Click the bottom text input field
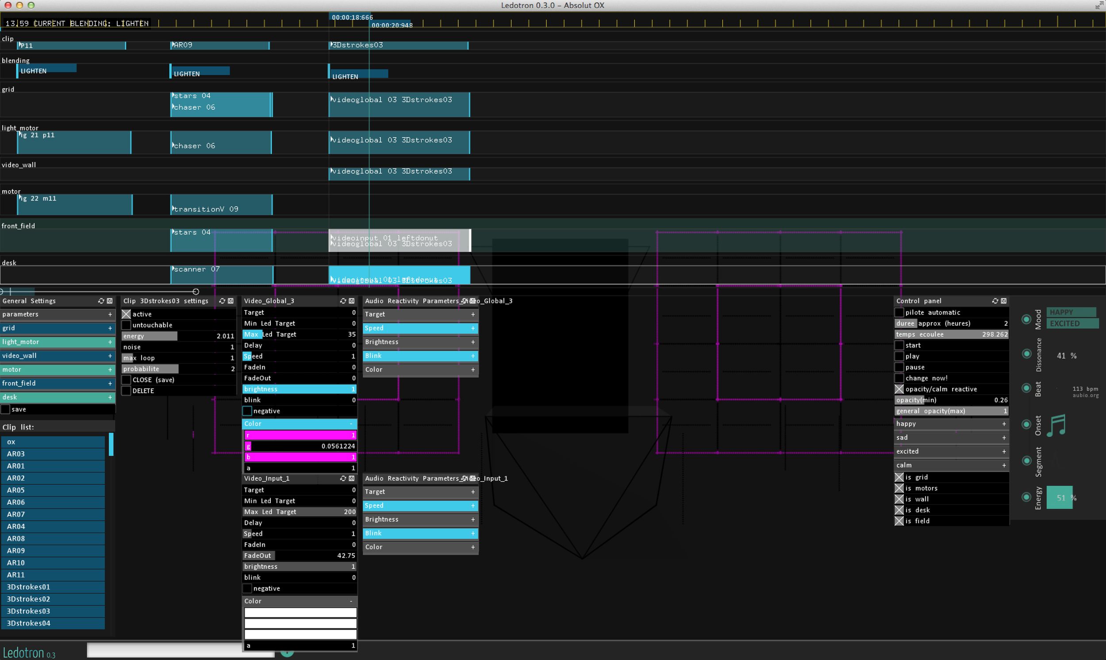The width and height of the screenshot is (1106, 660). click(x=180, y=650)
